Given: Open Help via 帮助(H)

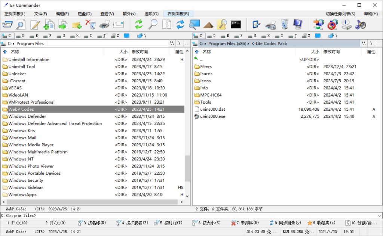Looking at the screenshot, I should (x=371, y=13).
